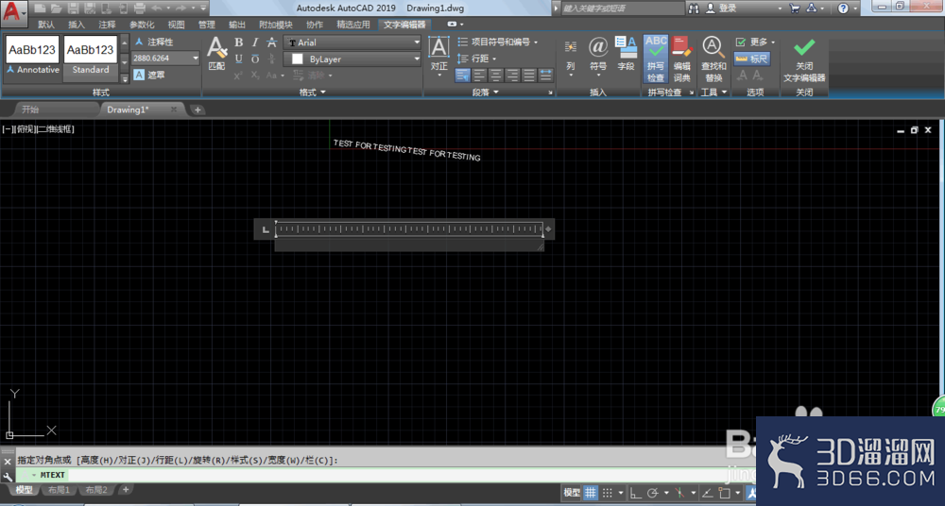Toggle the grid display icon in status bar

click(x=591, y=492)
